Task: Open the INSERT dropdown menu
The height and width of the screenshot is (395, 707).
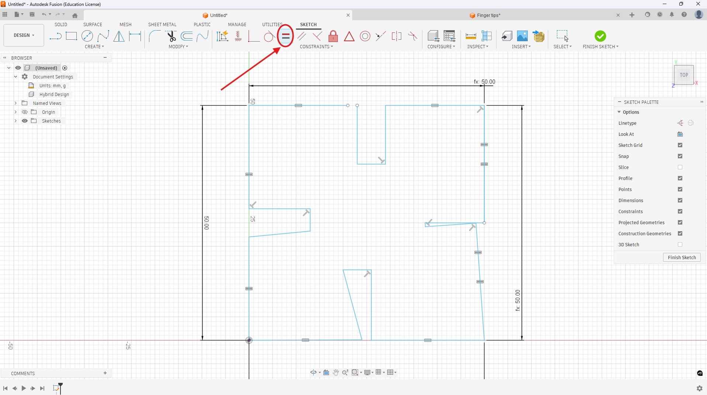Action: click(x=521, y=47)
